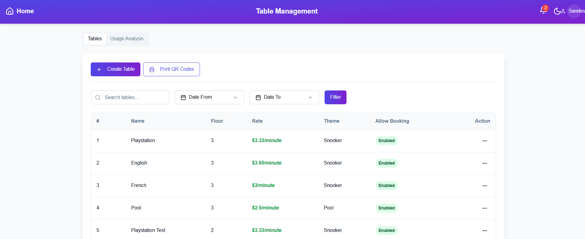Click the Action column header

pyautogui.click(x=483, y=121)
